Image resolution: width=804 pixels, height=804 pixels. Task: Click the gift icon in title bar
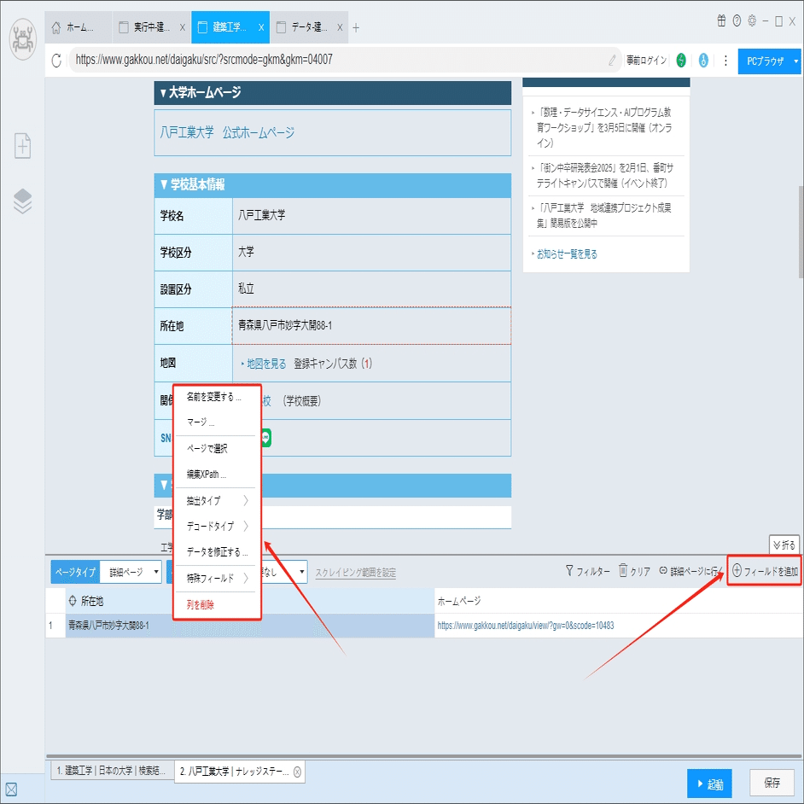tap(721, 21)
